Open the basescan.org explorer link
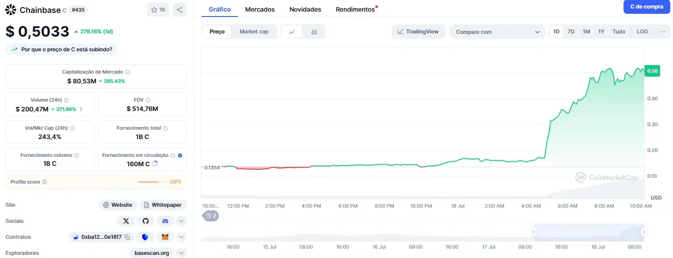Screen dimensions: 673x258 tap(152, 253)
